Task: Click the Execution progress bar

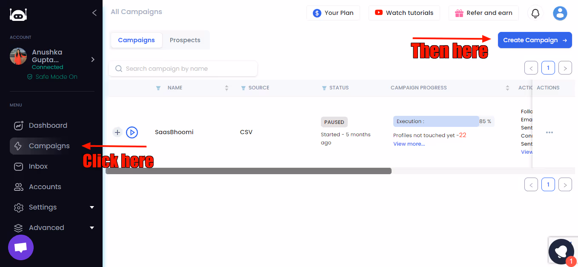Action: (x=436, y=121)
